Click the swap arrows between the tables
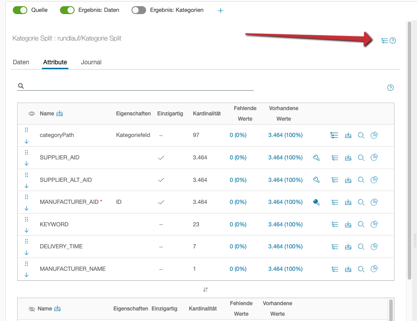 (206, 290)
